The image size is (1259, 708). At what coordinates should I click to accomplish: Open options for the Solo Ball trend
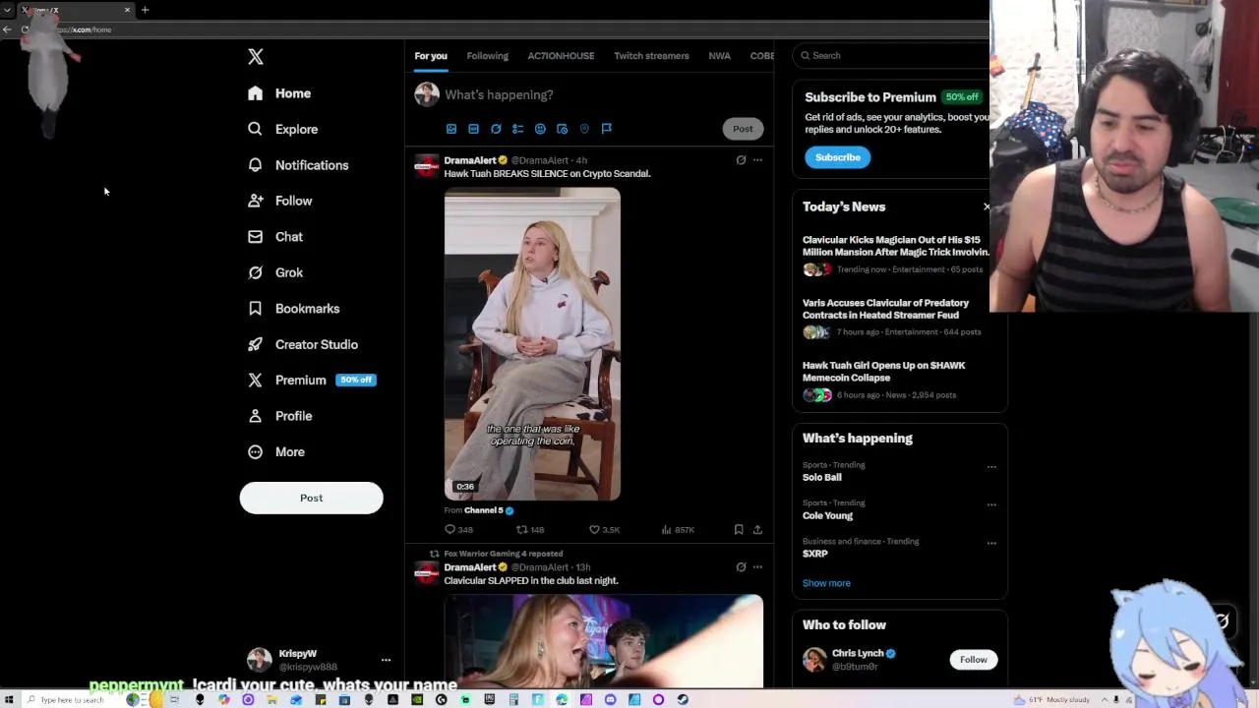[991, 466]
